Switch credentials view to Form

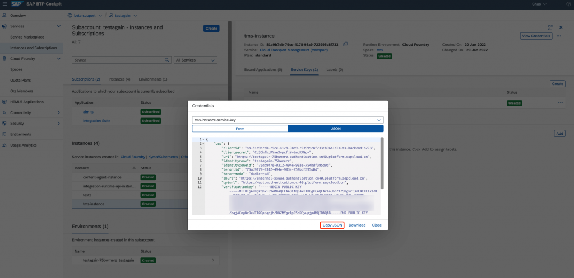pos(240,129)
